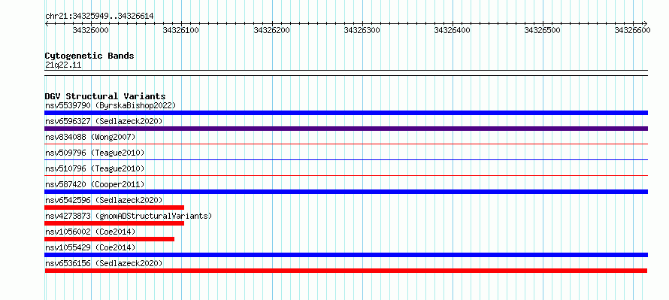Image resolution: width=669 pixels, height=300 pixels.
Task: Click the thin red line of nsv510796
Action: coord(346,176)
